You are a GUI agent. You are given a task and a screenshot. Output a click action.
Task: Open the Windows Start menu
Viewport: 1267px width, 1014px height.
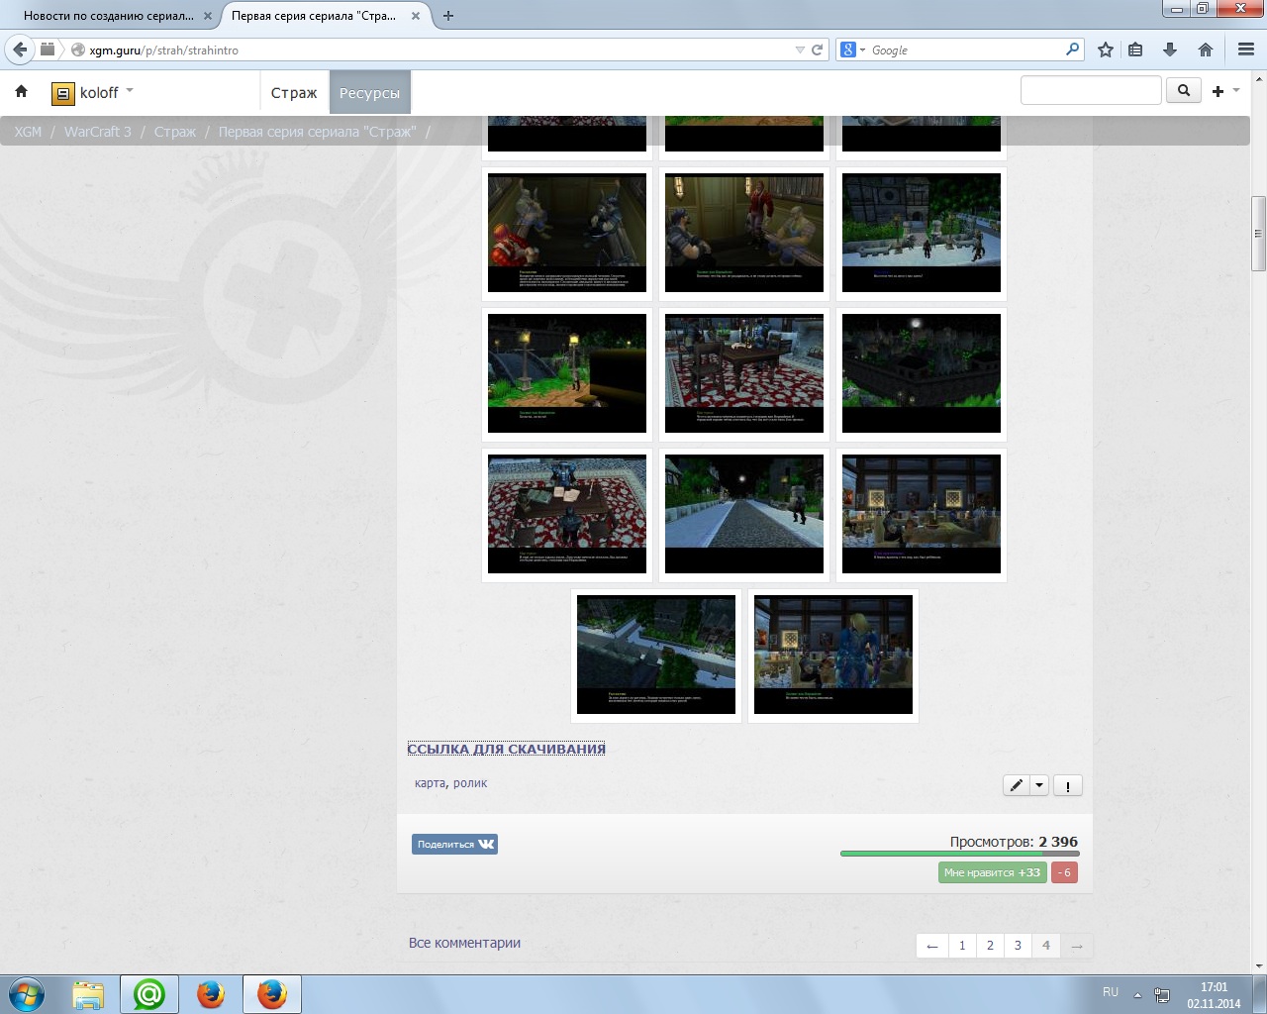[x=27, y=993]
